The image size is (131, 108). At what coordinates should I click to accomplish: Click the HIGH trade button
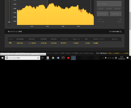103,14
